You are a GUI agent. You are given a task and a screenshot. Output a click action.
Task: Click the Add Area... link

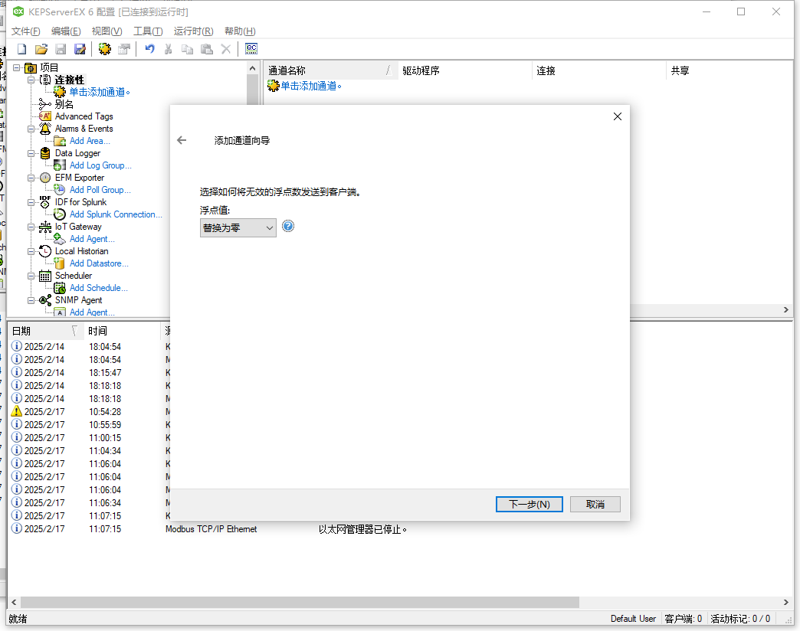[90, 141]
